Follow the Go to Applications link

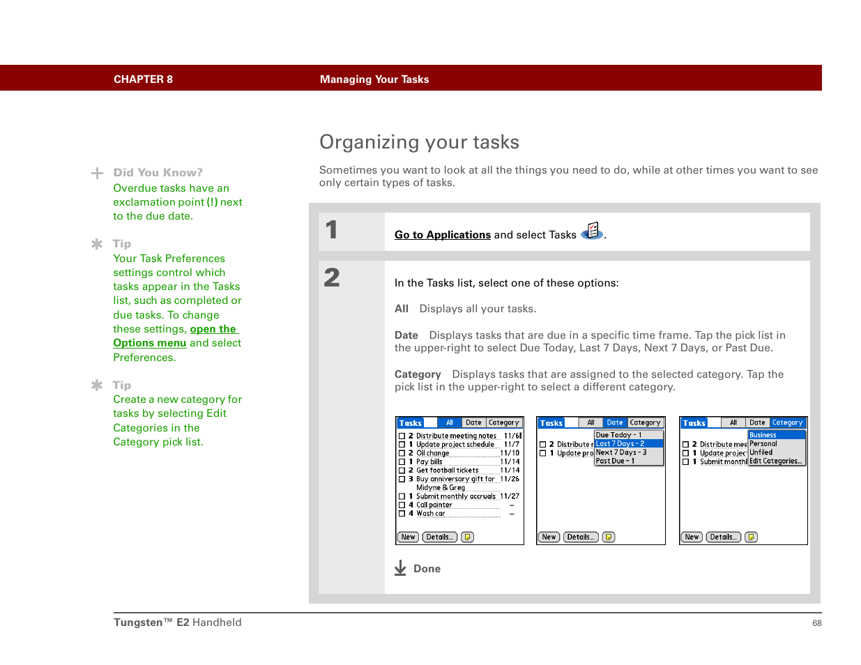click(x=443, y=235)
